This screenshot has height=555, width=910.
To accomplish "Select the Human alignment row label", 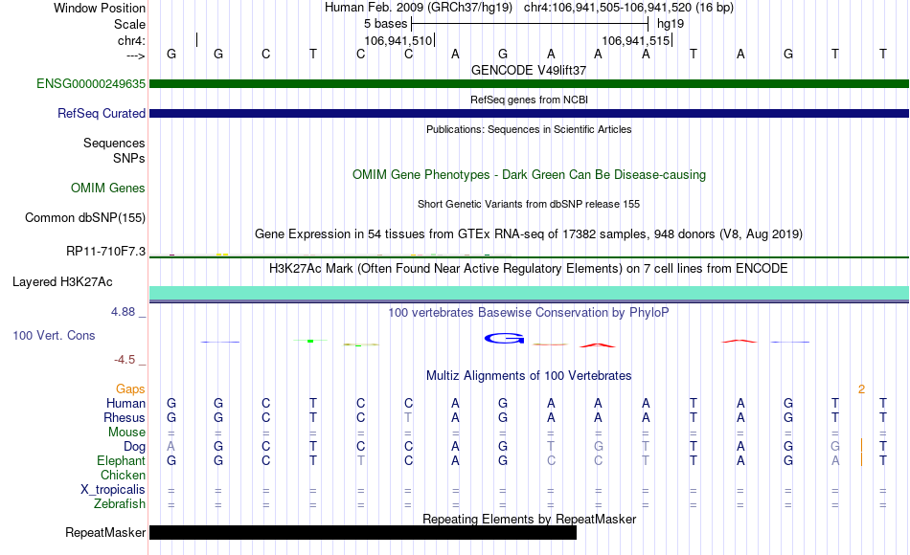I will click(x=125, y=404).
